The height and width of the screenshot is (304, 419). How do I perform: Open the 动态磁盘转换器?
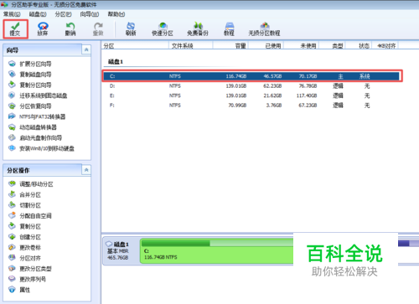(33, 127)
